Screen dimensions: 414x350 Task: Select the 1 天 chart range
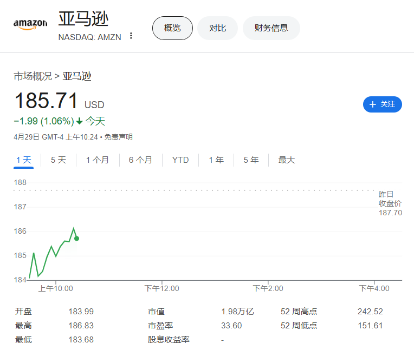(x=24, y=160)
